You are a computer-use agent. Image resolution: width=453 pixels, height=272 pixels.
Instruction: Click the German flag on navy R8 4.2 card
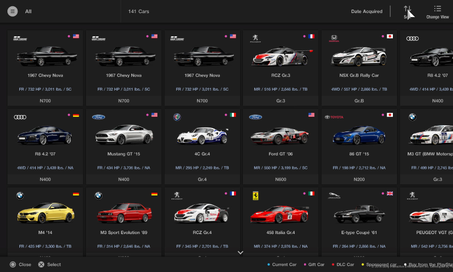76,115
